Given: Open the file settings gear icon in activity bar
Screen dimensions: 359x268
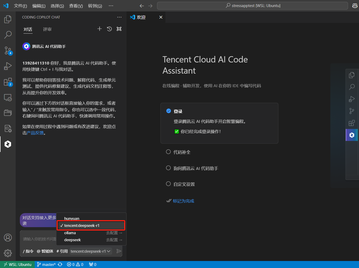Looking at the screenshot, I should [8, 128].
